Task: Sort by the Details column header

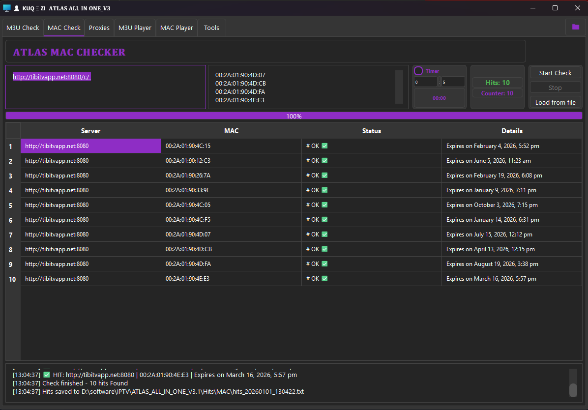Action: [512, 131]
